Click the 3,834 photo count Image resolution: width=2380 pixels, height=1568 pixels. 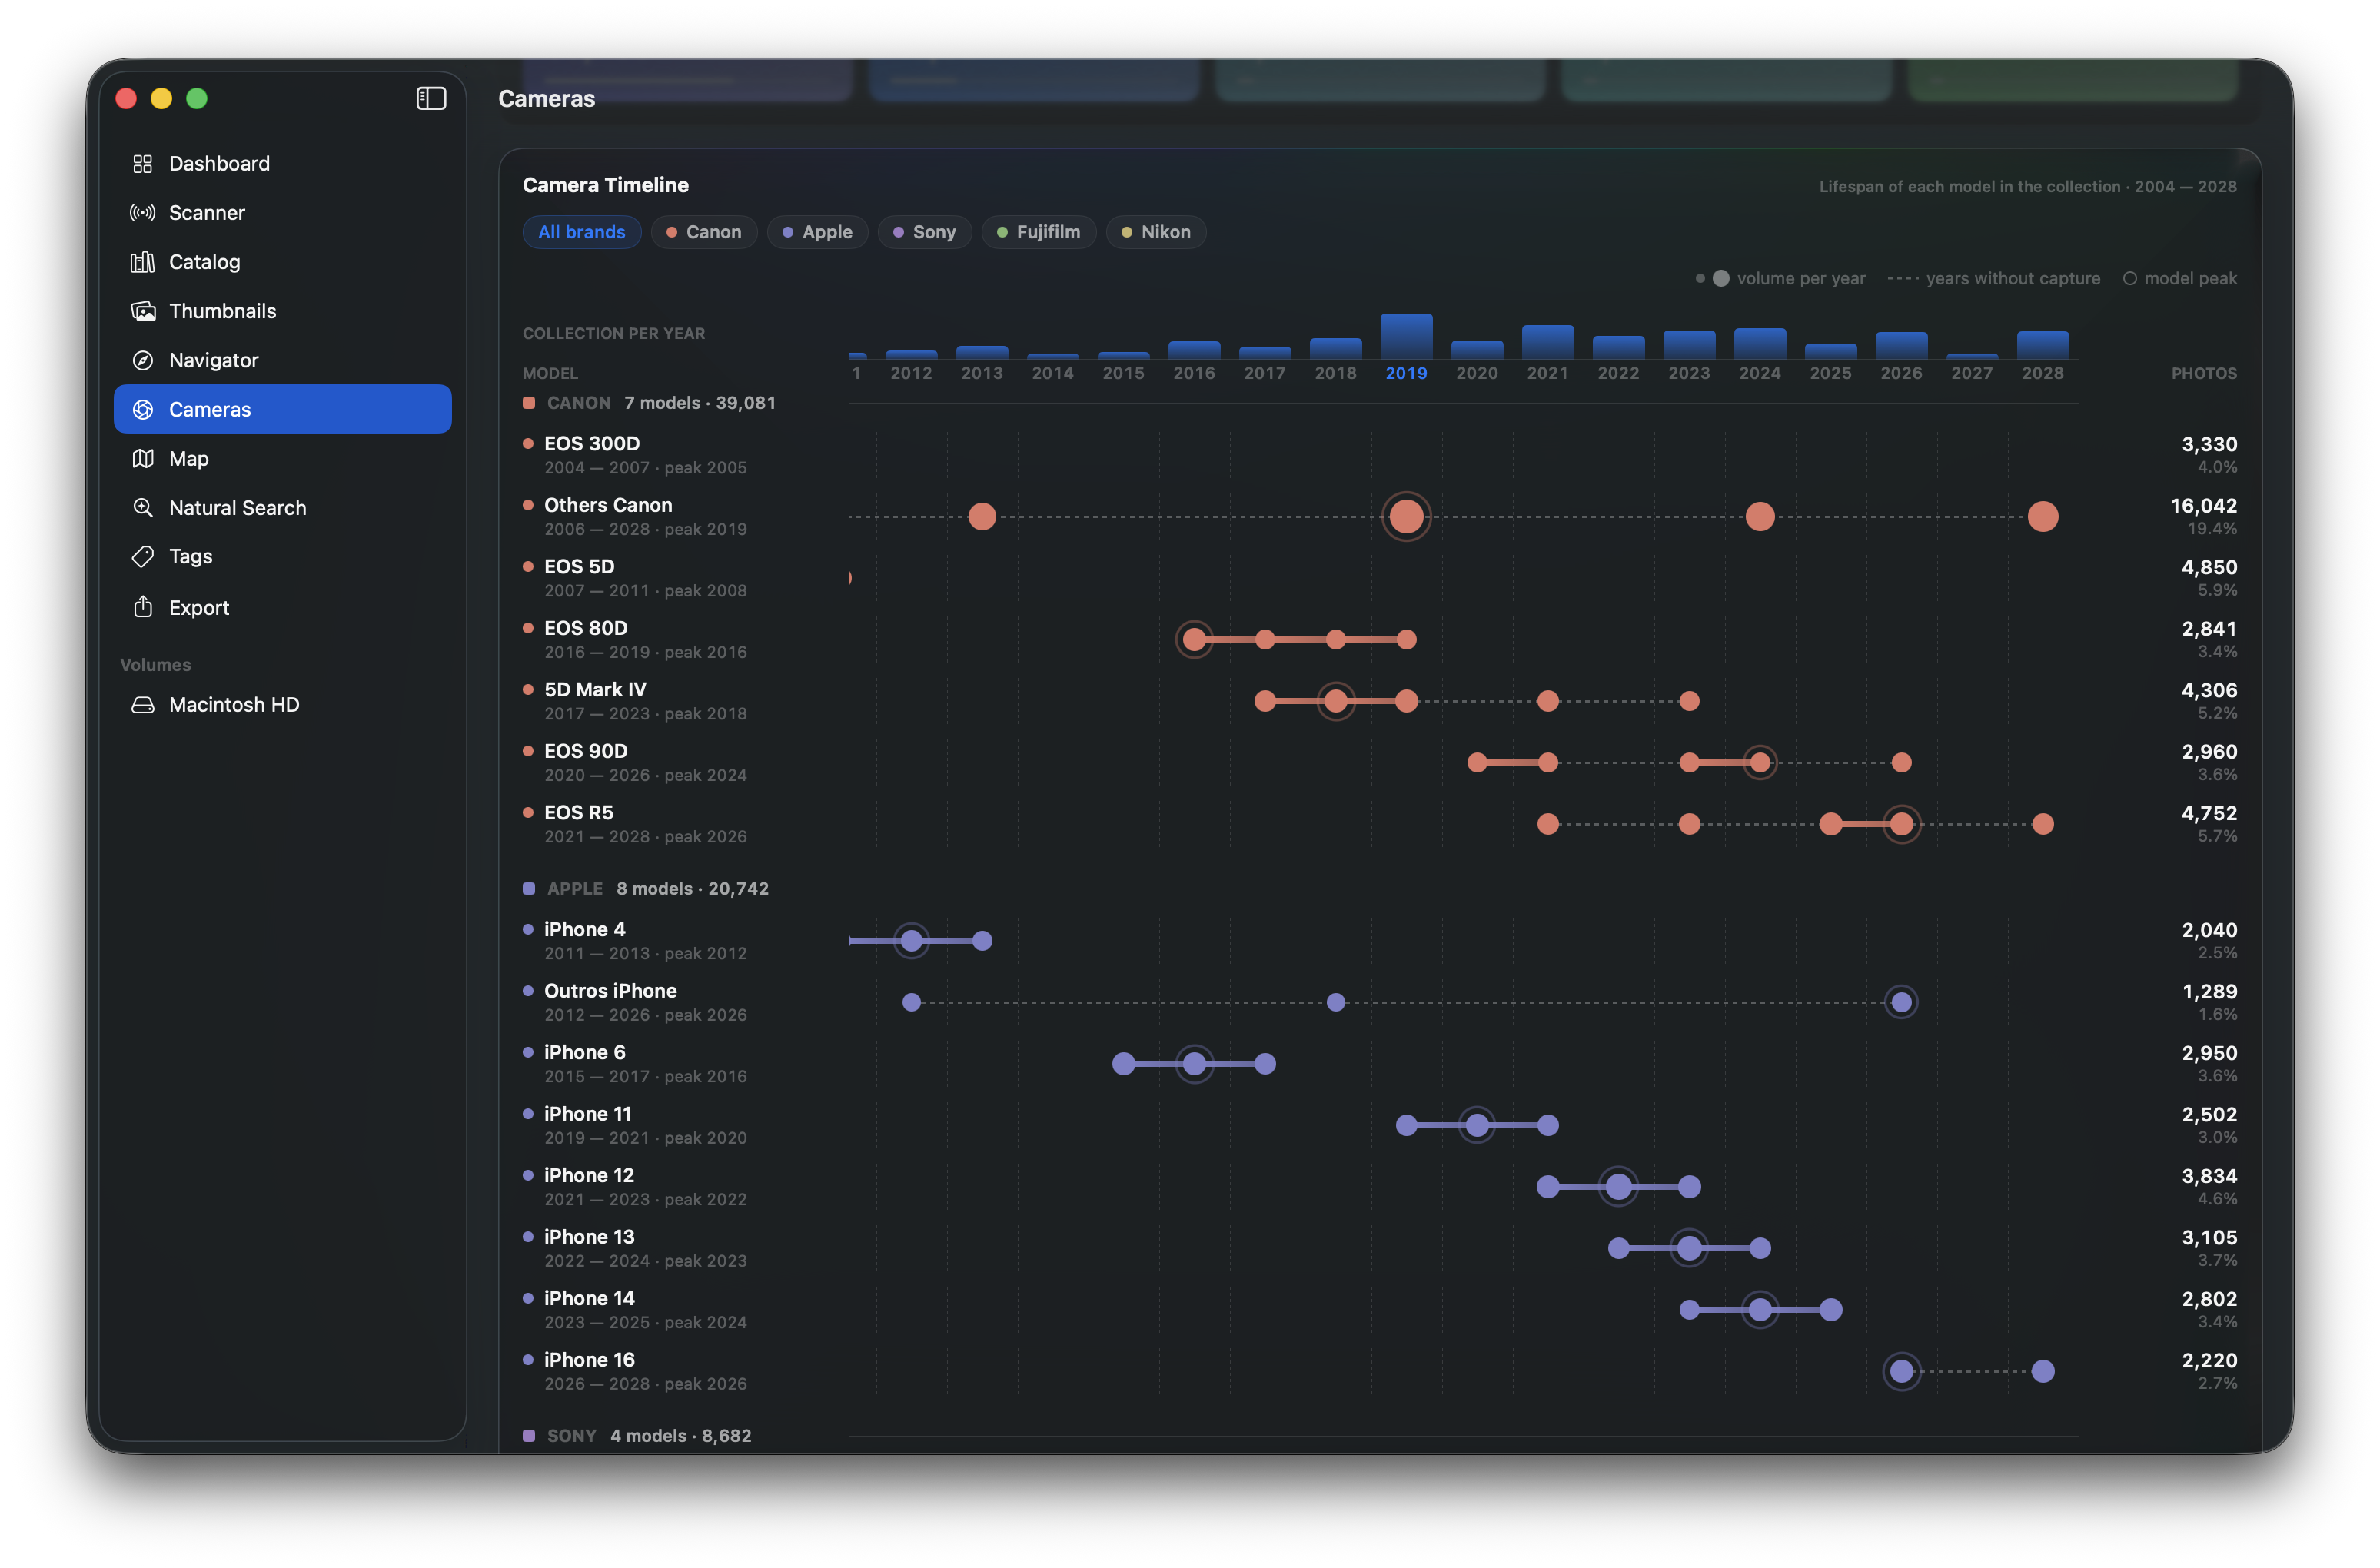tap(2209, 1176)
